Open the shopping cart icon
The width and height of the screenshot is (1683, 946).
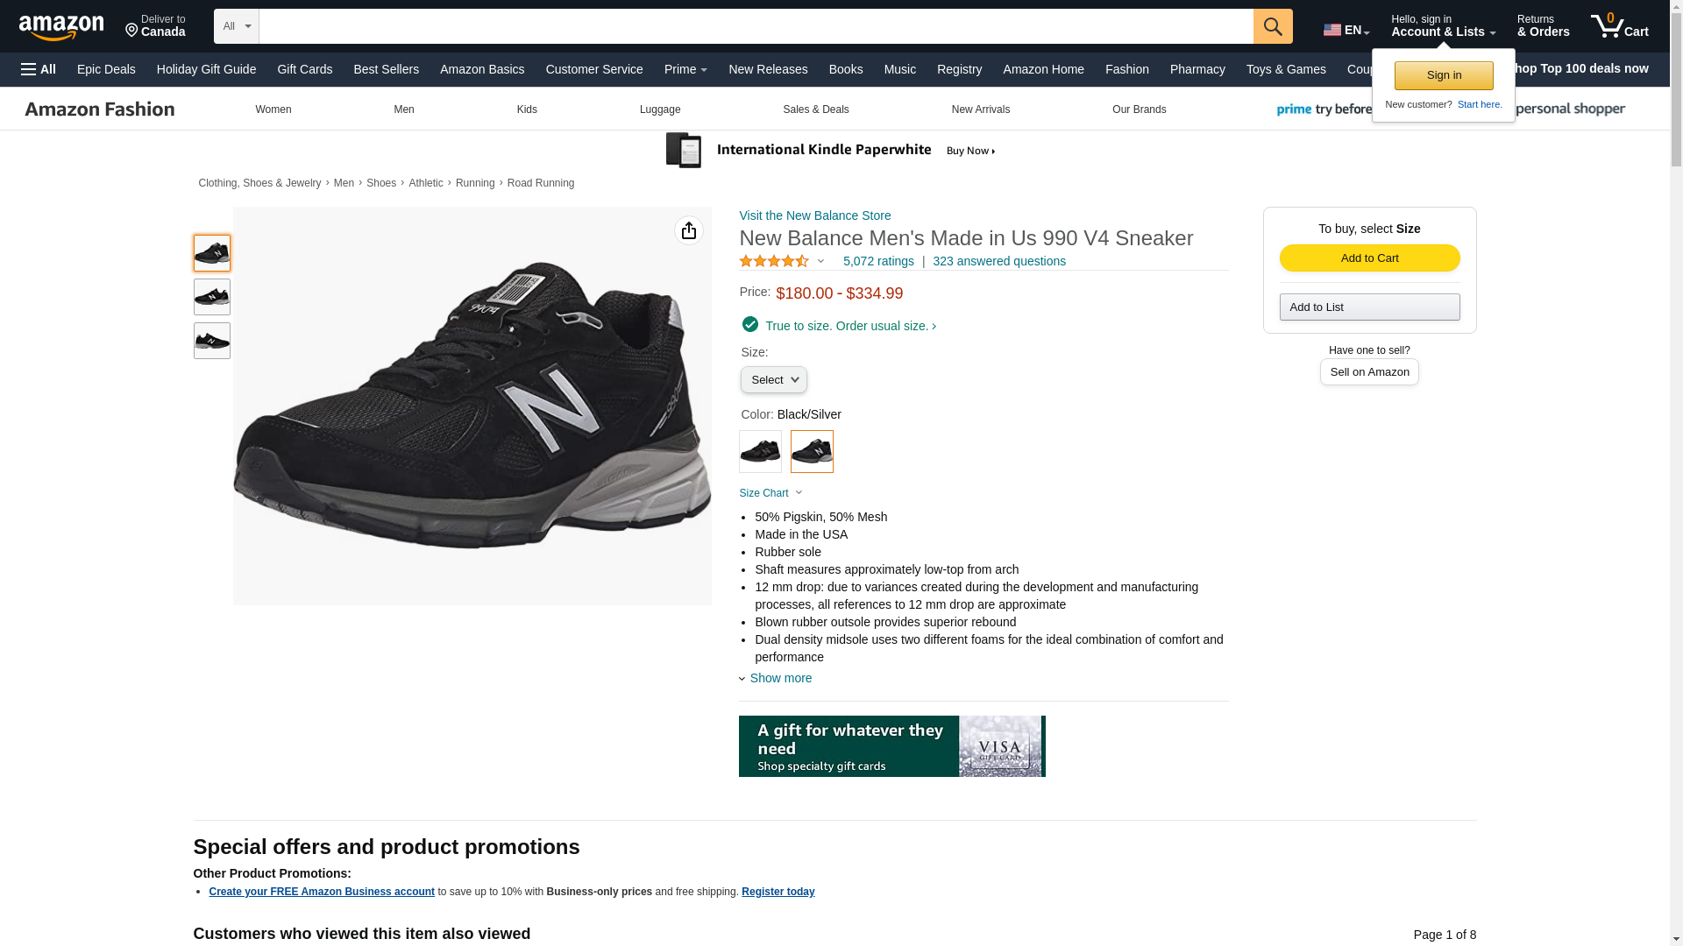click(1620, 26)
